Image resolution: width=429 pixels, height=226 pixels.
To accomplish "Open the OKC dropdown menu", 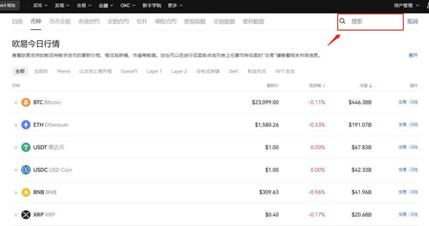I will pyautogui.click(x=127, y=5).
